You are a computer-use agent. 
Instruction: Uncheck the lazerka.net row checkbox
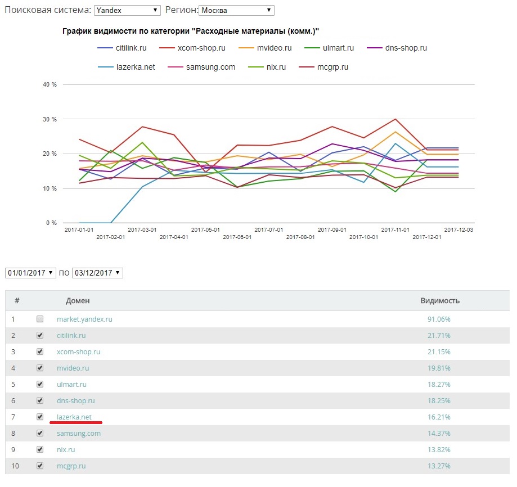[x=40, y=417]
